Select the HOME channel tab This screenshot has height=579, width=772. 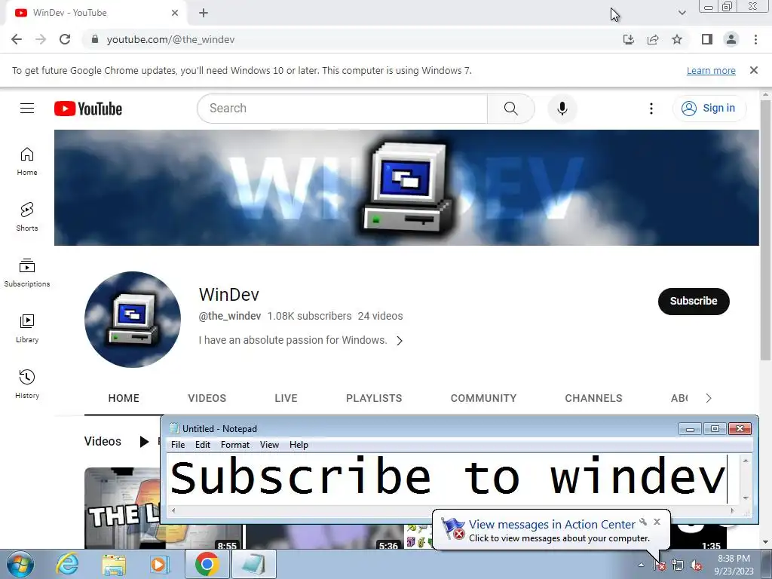click(x=124, y=398)
